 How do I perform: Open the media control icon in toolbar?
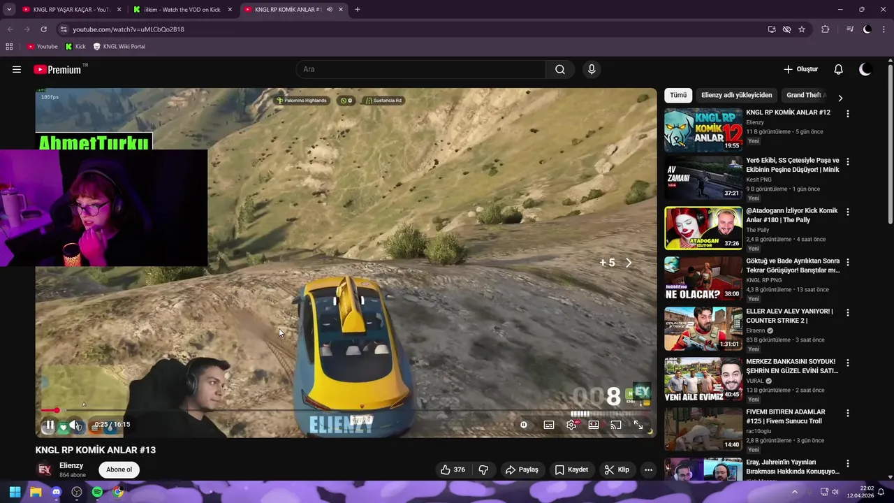850,29
